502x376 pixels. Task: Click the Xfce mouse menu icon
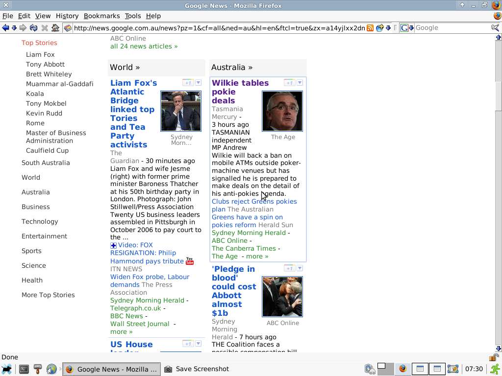[x=6, y=369]
